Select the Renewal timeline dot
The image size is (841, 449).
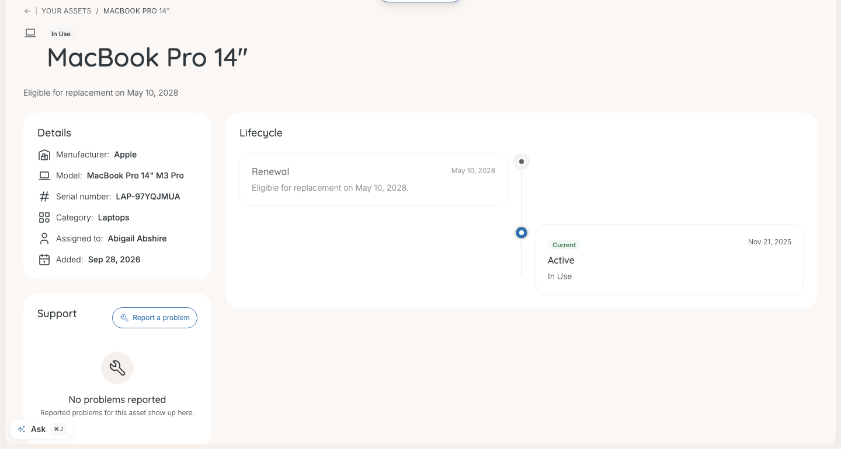[522, 162]
